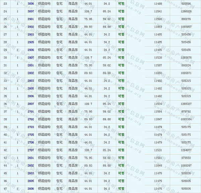Open the room 2802 entry
Viewport: 201px width, 193px height.
[30, 73]
